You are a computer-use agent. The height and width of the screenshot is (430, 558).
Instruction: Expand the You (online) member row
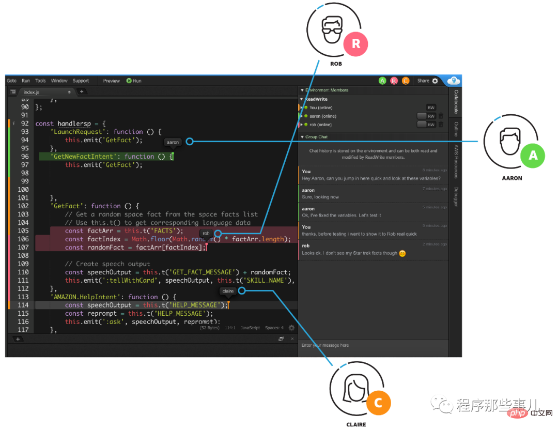tap(301, 108)
